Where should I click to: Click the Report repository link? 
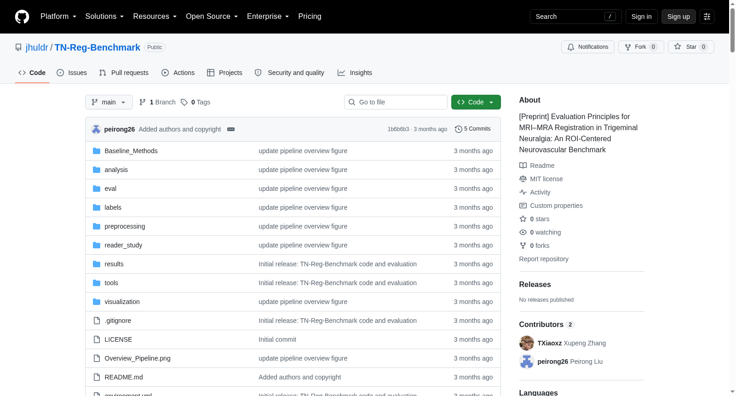point(544,259)
